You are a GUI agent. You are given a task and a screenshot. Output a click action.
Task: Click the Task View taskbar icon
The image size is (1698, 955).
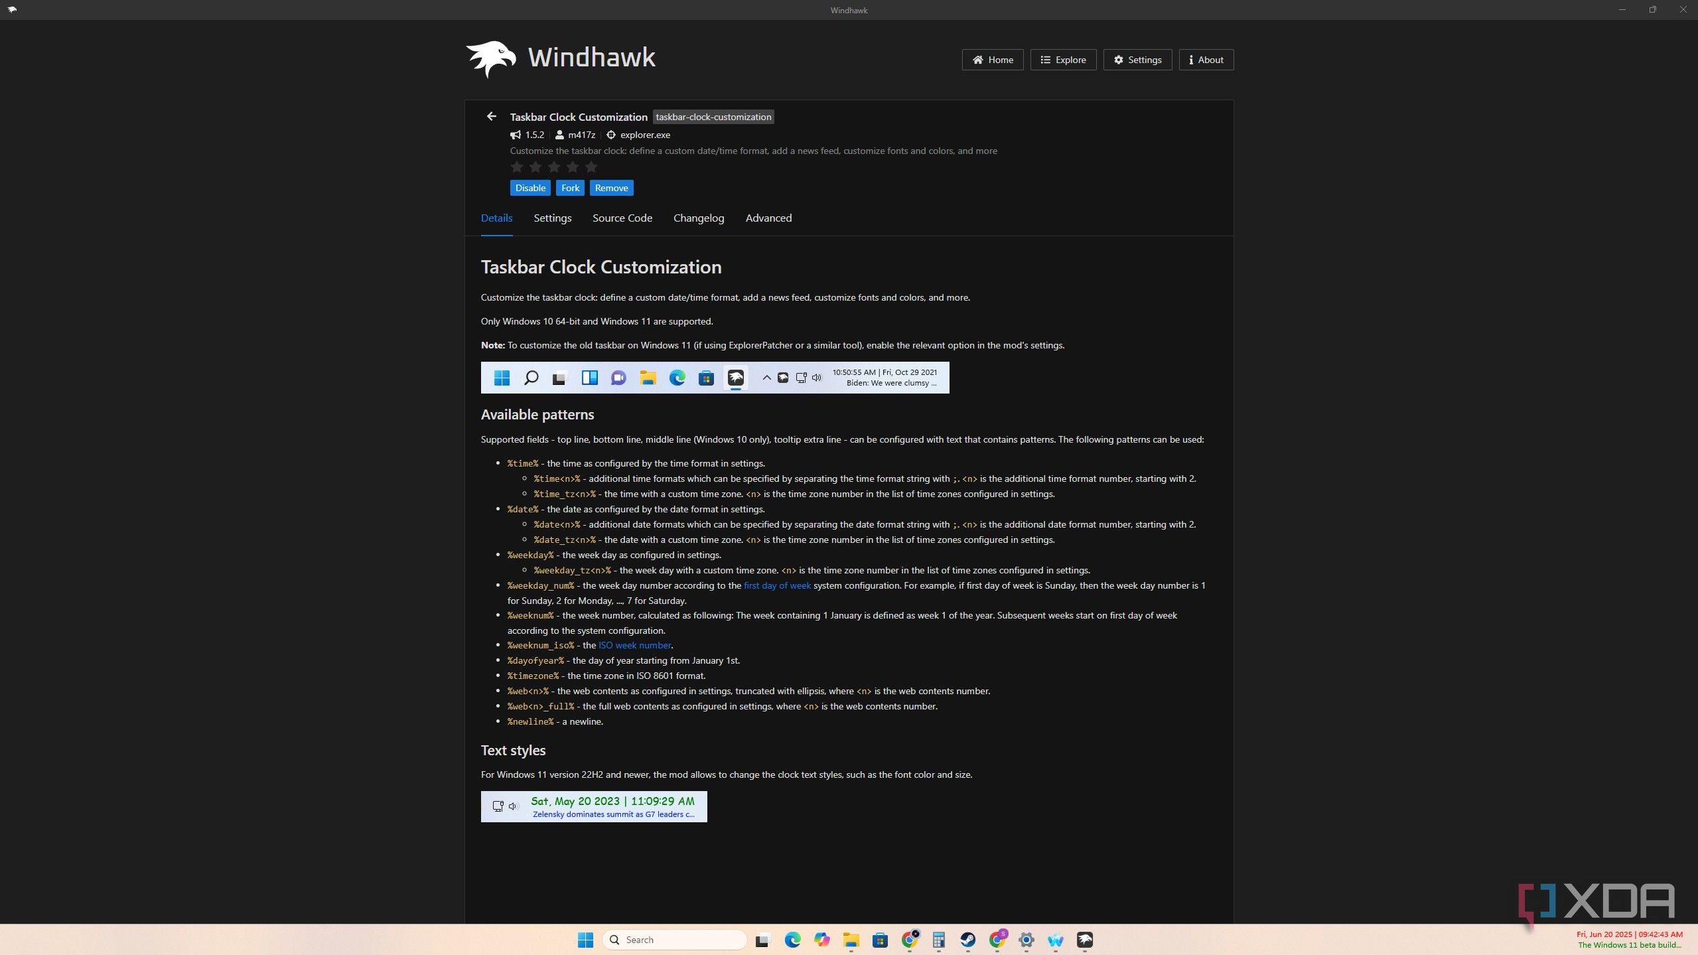[x=762, y=940]
